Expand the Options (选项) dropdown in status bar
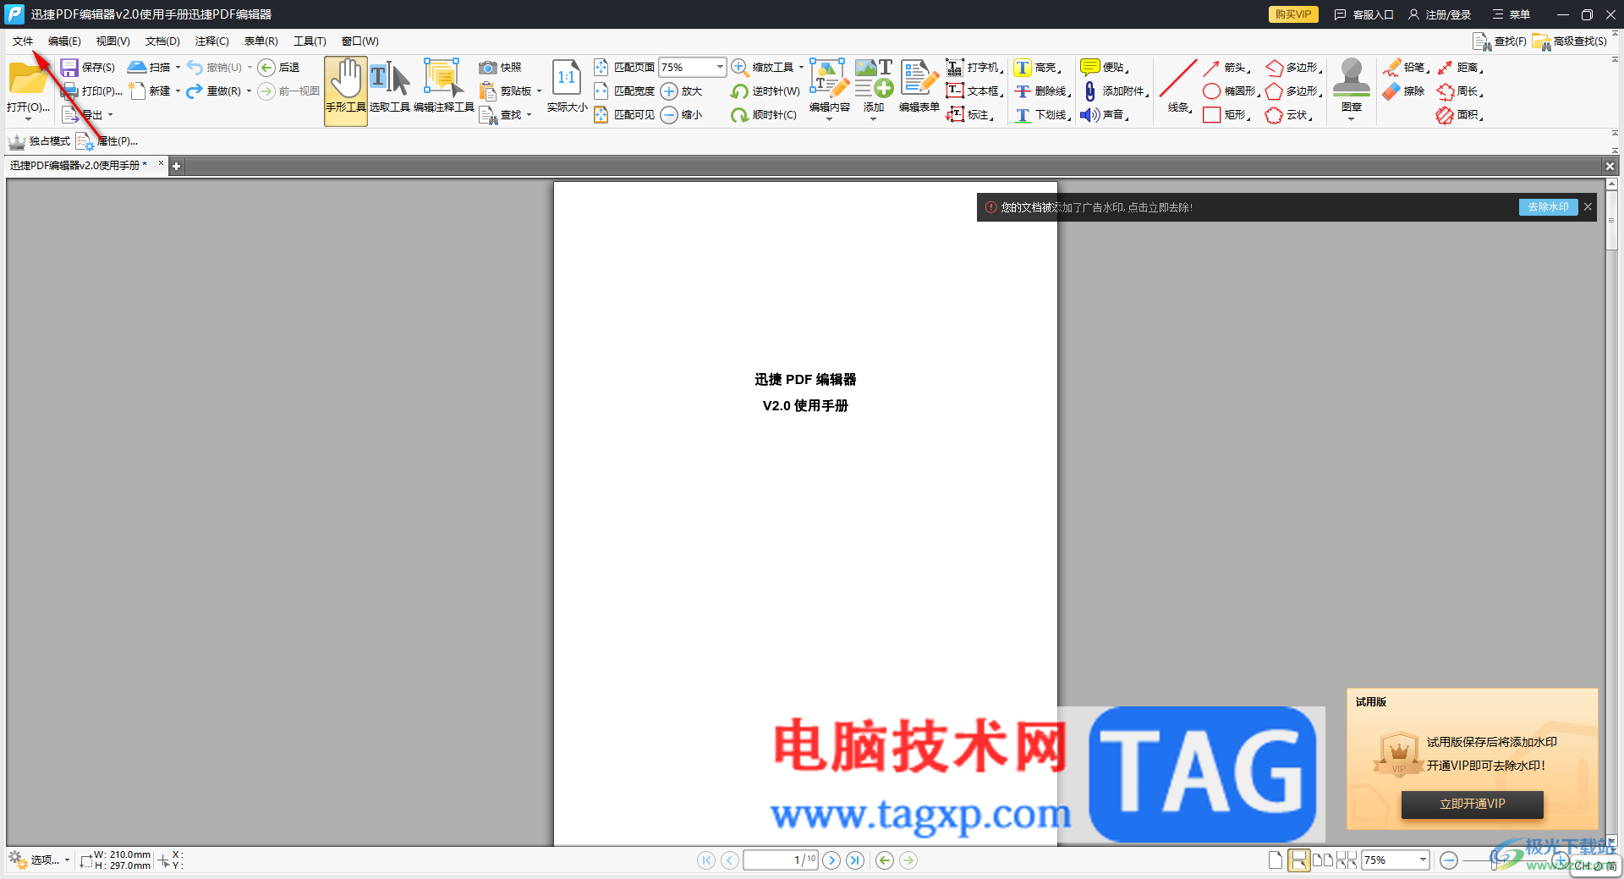This screenshot has height=879, width=1624. pos(67,860)
